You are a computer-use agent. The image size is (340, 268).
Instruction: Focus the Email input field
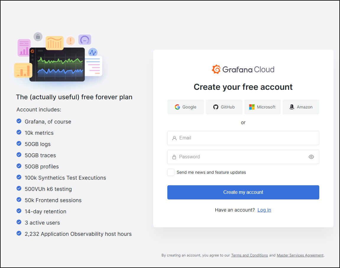pos(243,138)
